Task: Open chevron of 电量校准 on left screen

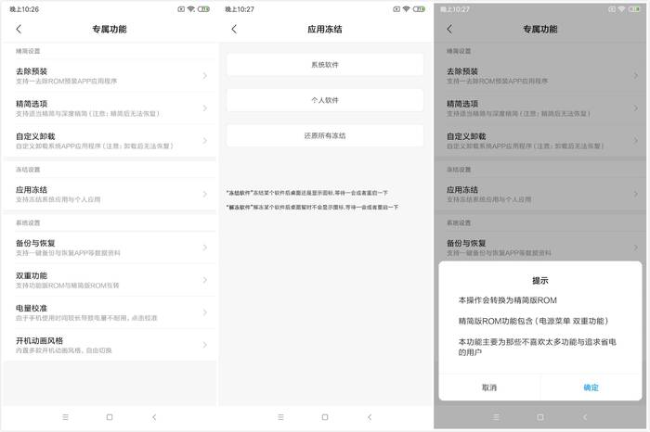Action: pos(205,312)
